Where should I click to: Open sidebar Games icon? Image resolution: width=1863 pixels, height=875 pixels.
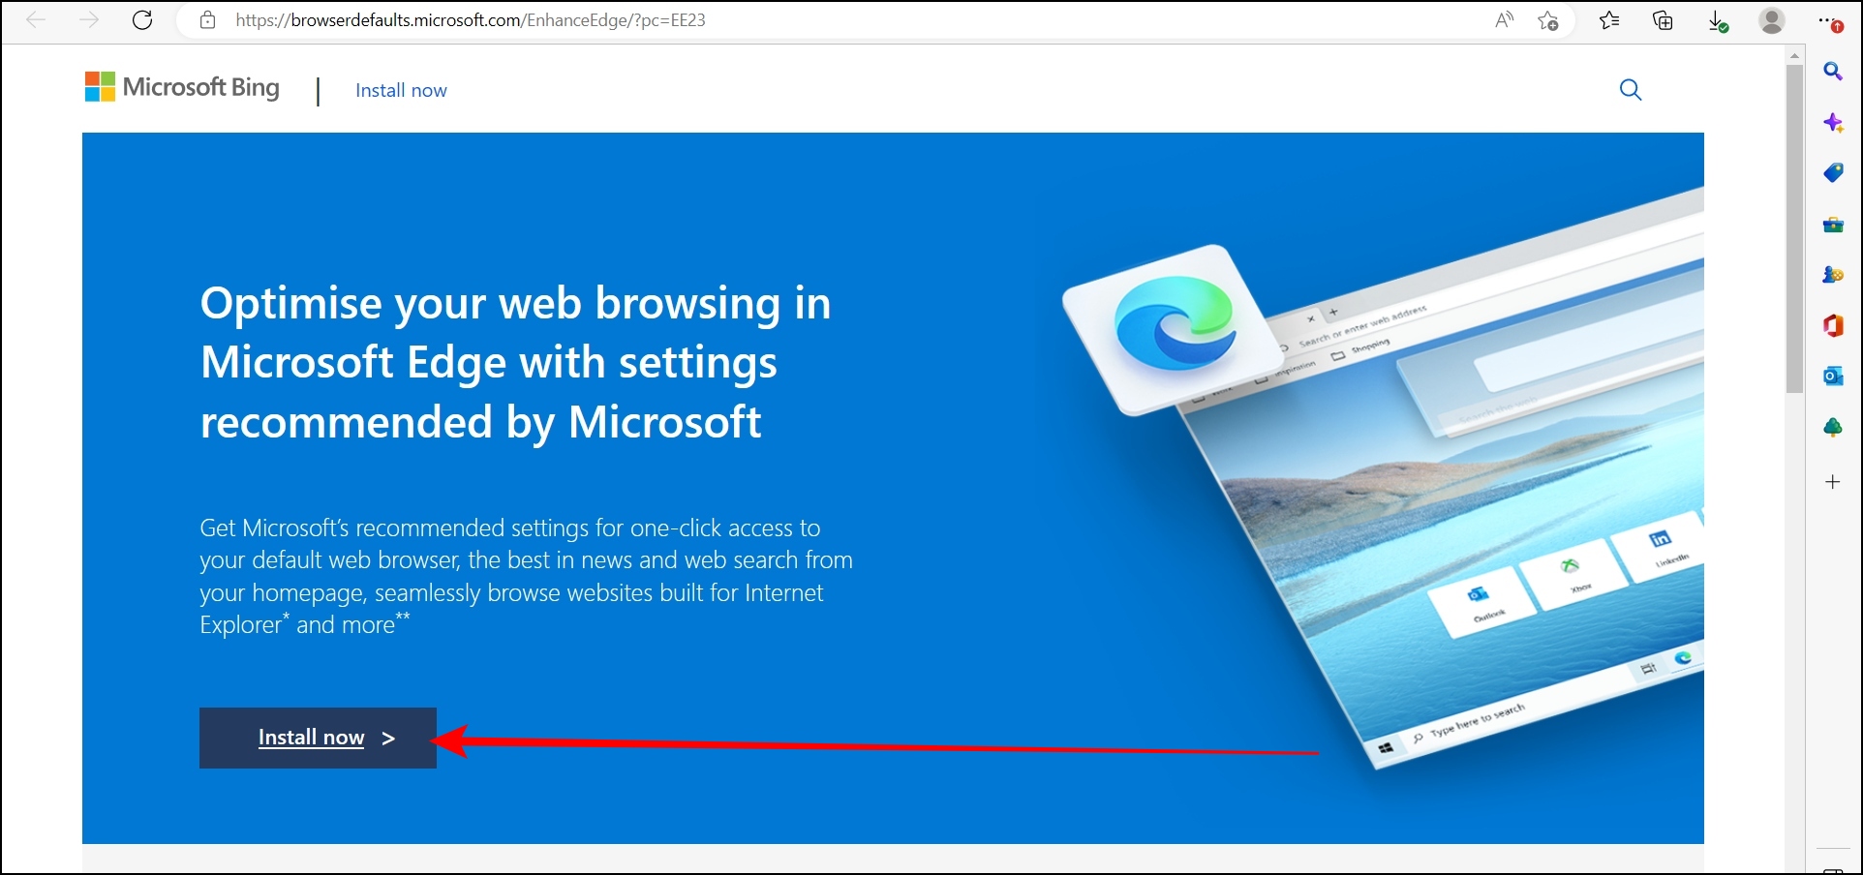(x=1833, y=275)
